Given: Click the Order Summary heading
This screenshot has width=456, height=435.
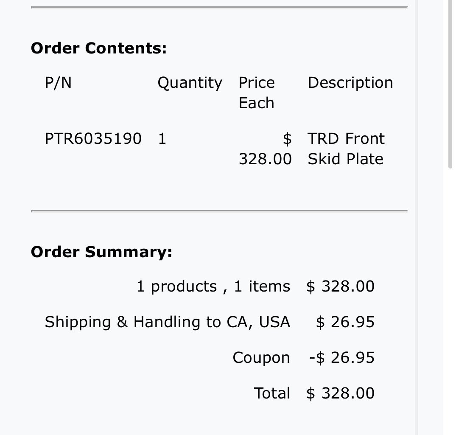Looking at the screenshot, I should [x=101, y=252].
